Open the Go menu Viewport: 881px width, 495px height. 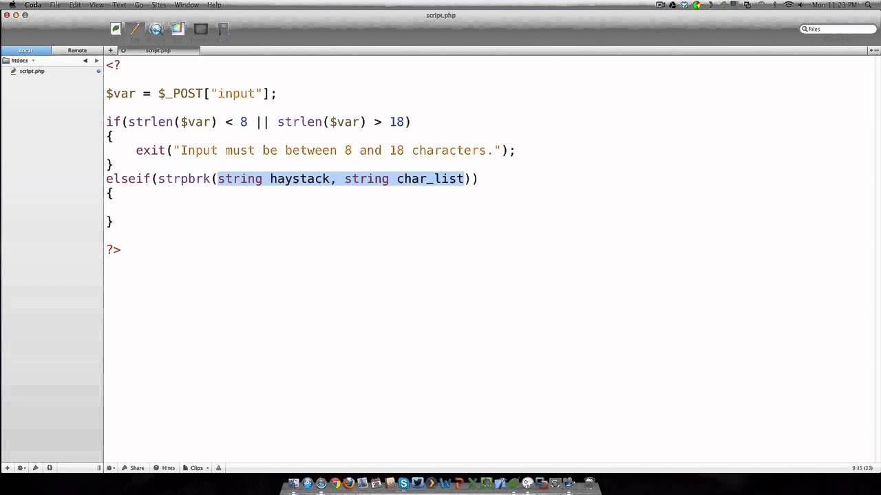pos(139,5)
